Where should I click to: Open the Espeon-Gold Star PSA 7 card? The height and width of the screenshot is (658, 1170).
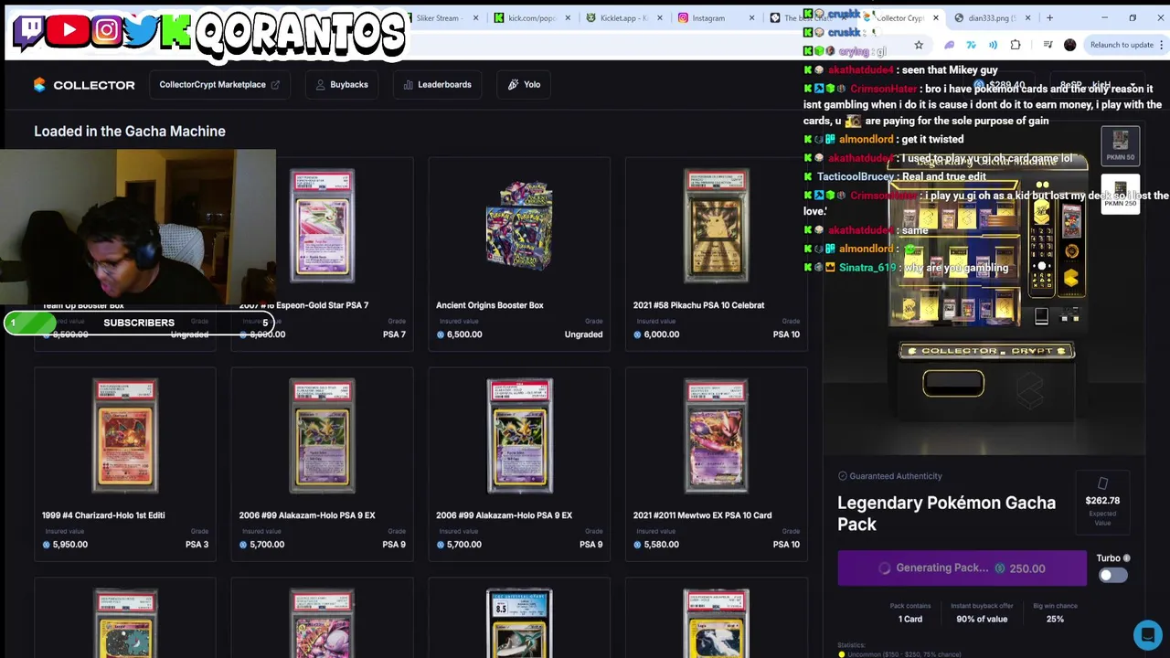click(322, 226)
